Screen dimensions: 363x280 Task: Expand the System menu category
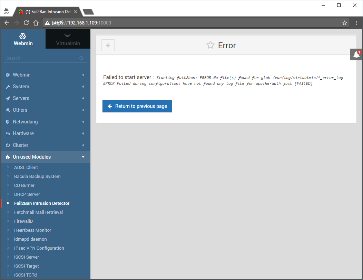click(46, 87)
